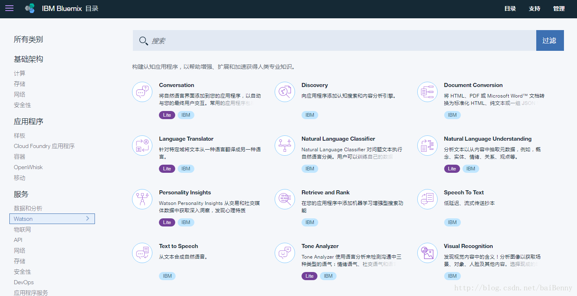
Task: Open the Conversation service icon
Action: [x=142, y=92]
